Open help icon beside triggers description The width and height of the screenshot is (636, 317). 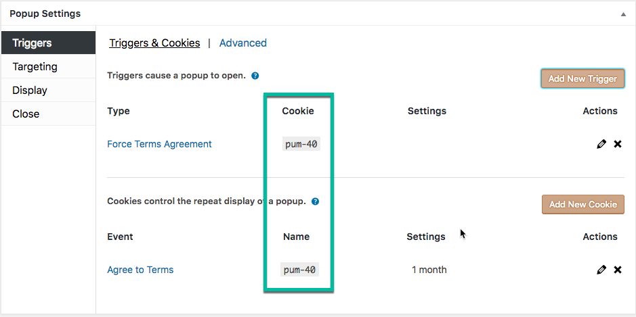[255, 76]
